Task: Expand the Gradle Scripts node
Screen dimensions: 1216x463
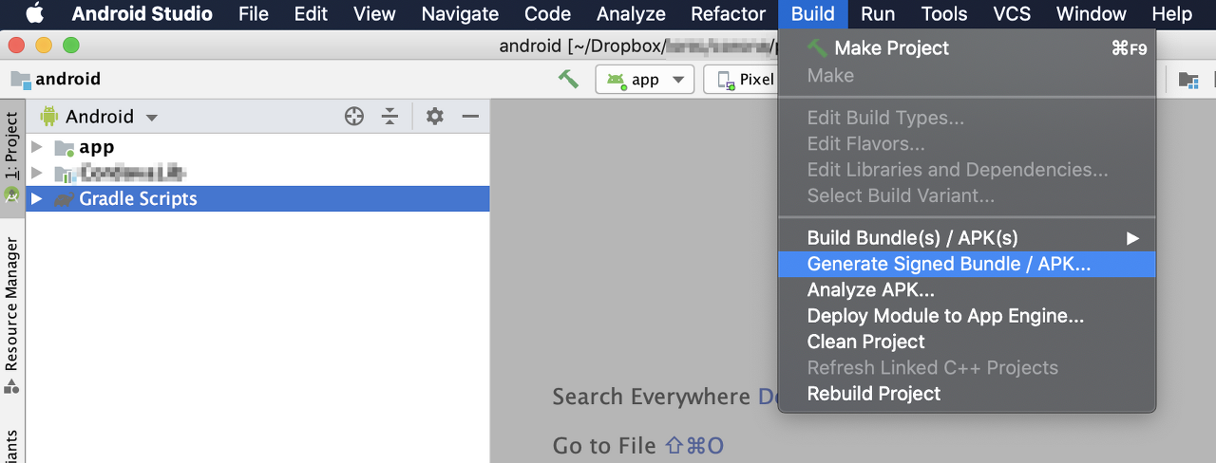Action: pyautogui.click(x=37, y=198)
